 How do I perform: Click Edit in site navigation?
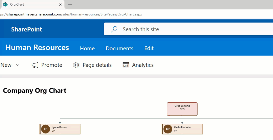(x=149, y=48)
